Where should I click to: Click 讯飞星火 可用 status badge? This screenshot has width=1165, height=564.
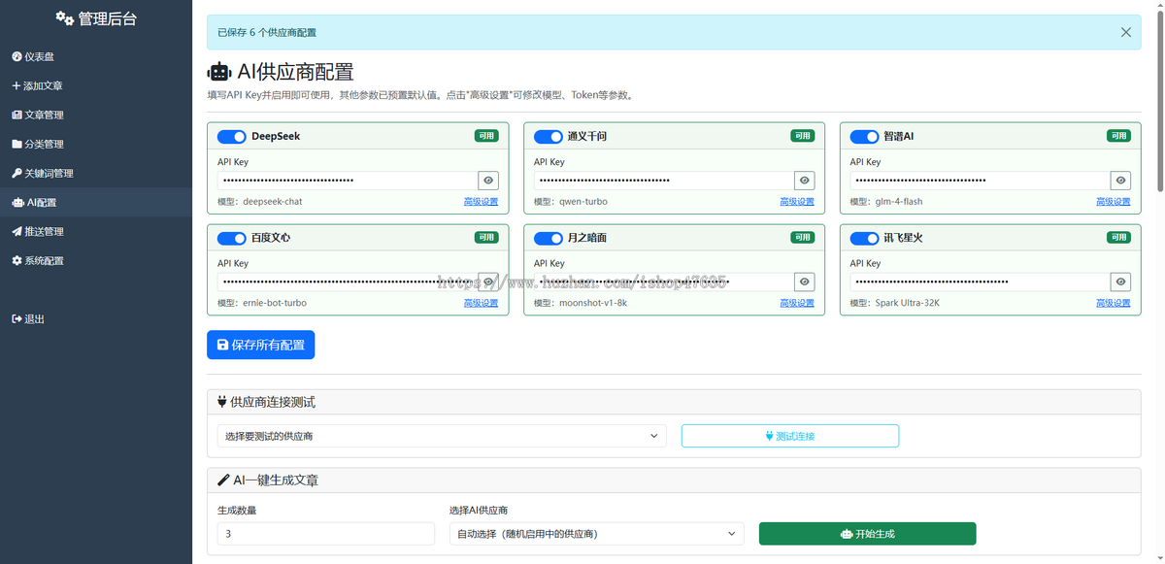[x=1119, y=237]
